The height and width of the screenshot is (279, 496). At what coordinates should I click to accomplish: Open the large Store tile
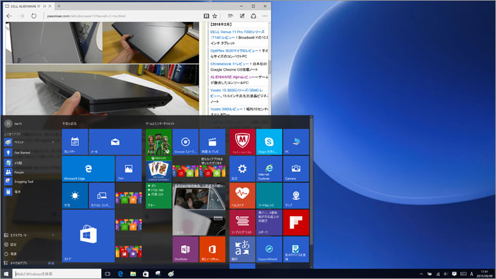point(88,235)
